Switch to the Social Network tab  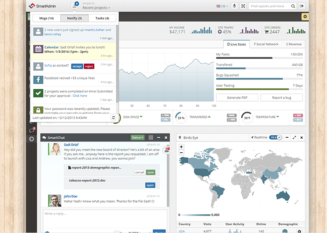click(x=265, y=44)
